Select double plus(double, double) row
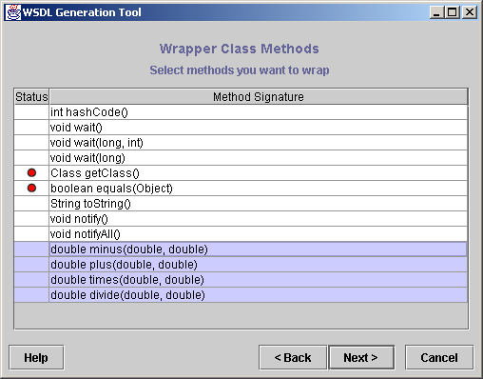This screenshot has width=483, height=379. [x=241, y=265]
